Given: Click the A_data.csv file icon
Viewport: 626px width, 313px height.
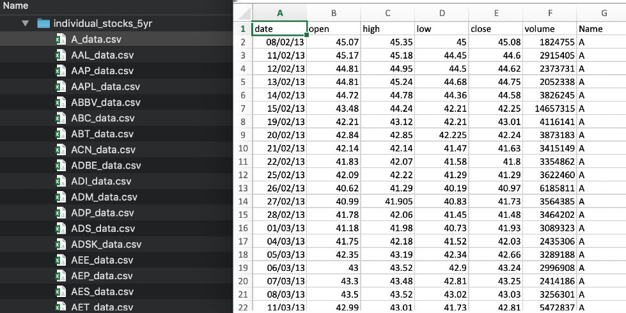Looking at the screenshot, I should coord(61,40).
